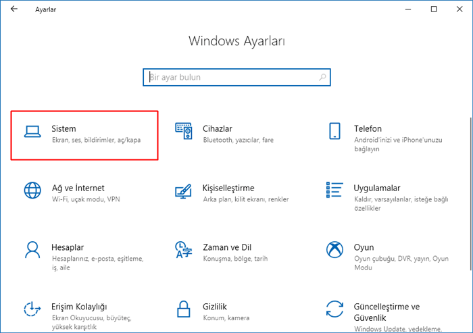Viewport: 473px width, 333px height.
Task: Click the Erişim Kolaylığı dashed clock icon
Action: click(32, 309)
